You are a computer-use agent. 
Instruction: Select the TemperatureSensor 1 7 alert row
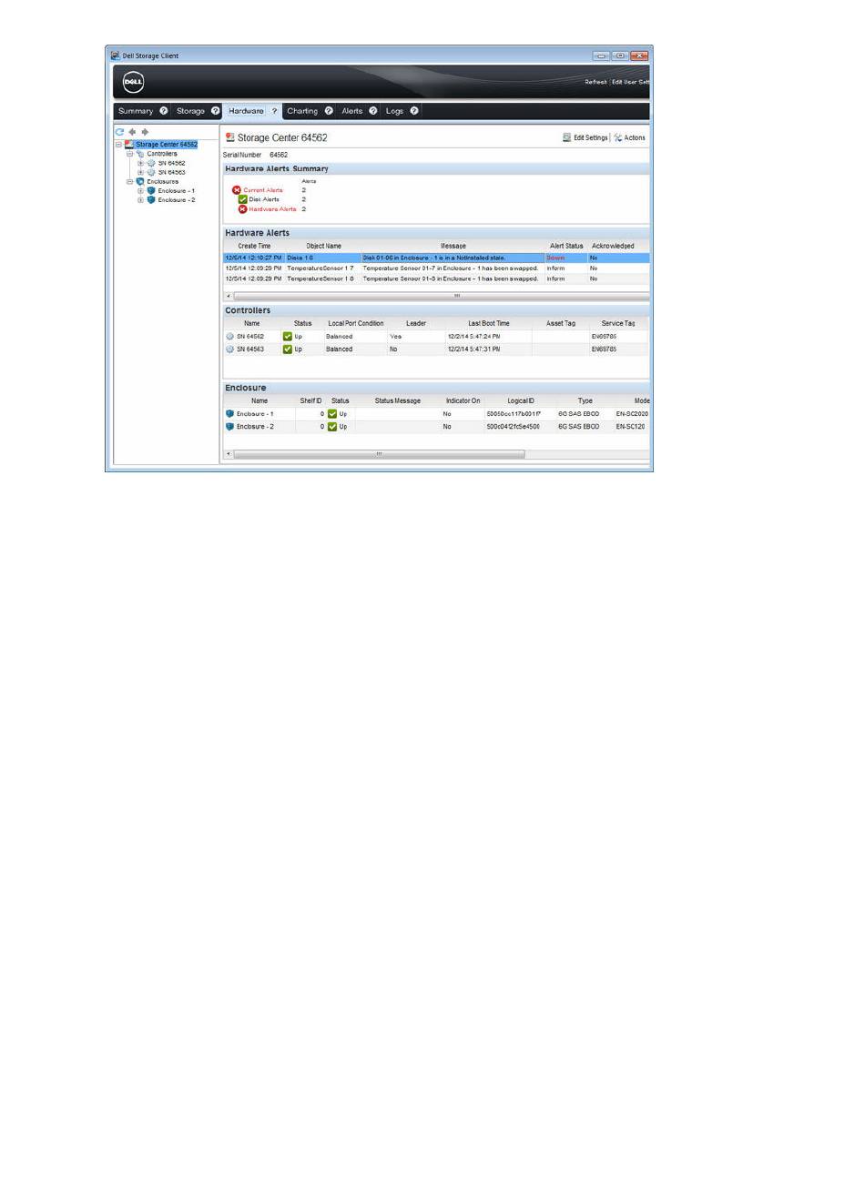(436, 268)
